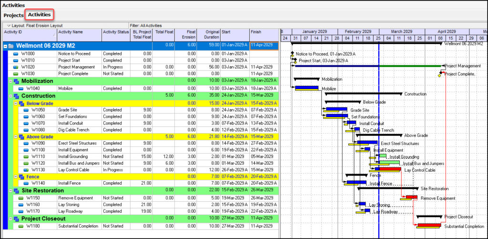Click the BL Project Total Float header

(x=141, y=35)
